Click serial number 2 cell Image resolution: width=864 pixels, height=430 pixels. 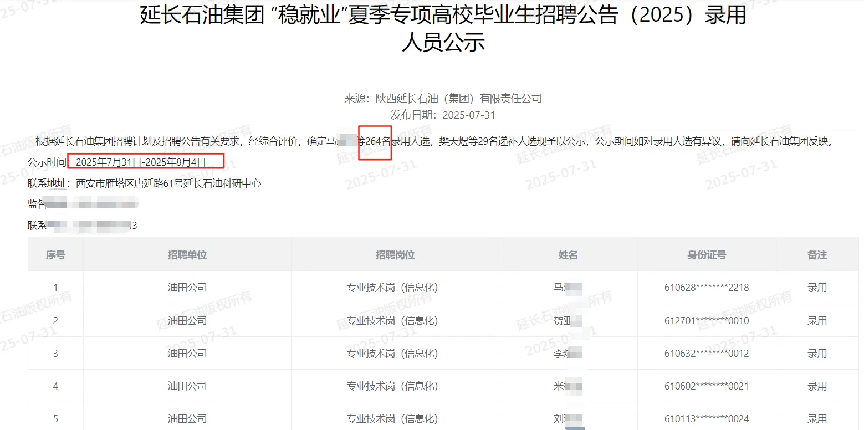(x=55, y=320)
